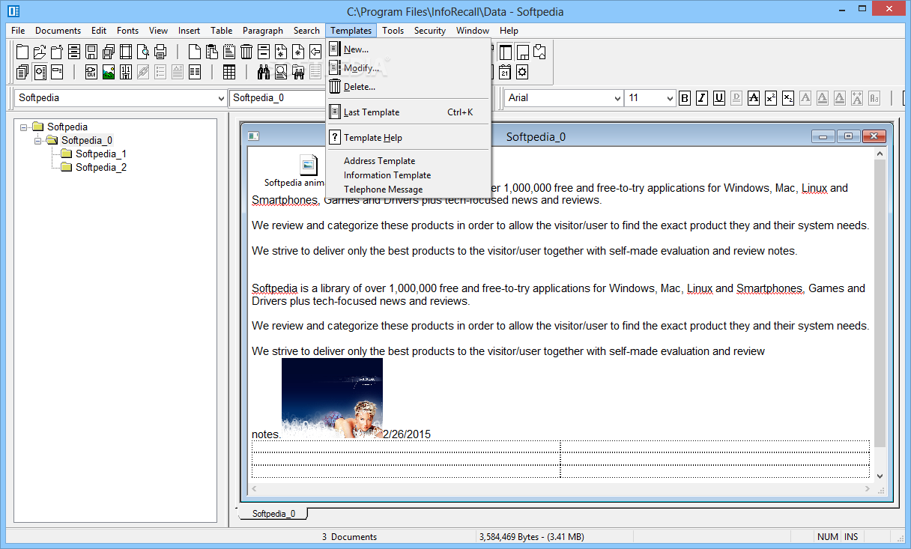Click the two-column text layout icon

tap(194, 72)
